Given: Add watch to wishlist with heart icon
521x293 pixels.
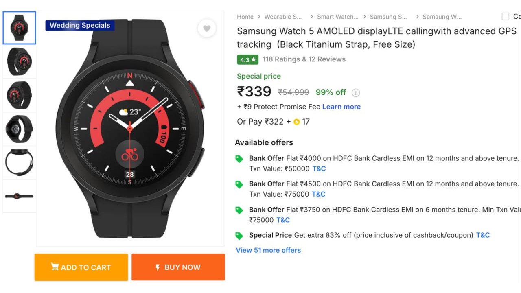Looking at the screenshot, I should coord(207,28).
